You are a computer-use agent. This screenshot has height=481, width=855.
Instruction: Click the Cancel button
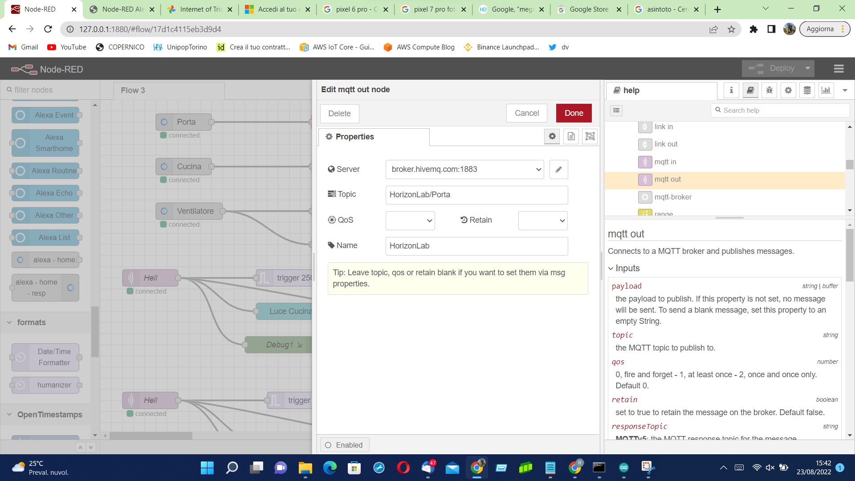[x=526, y=113]
